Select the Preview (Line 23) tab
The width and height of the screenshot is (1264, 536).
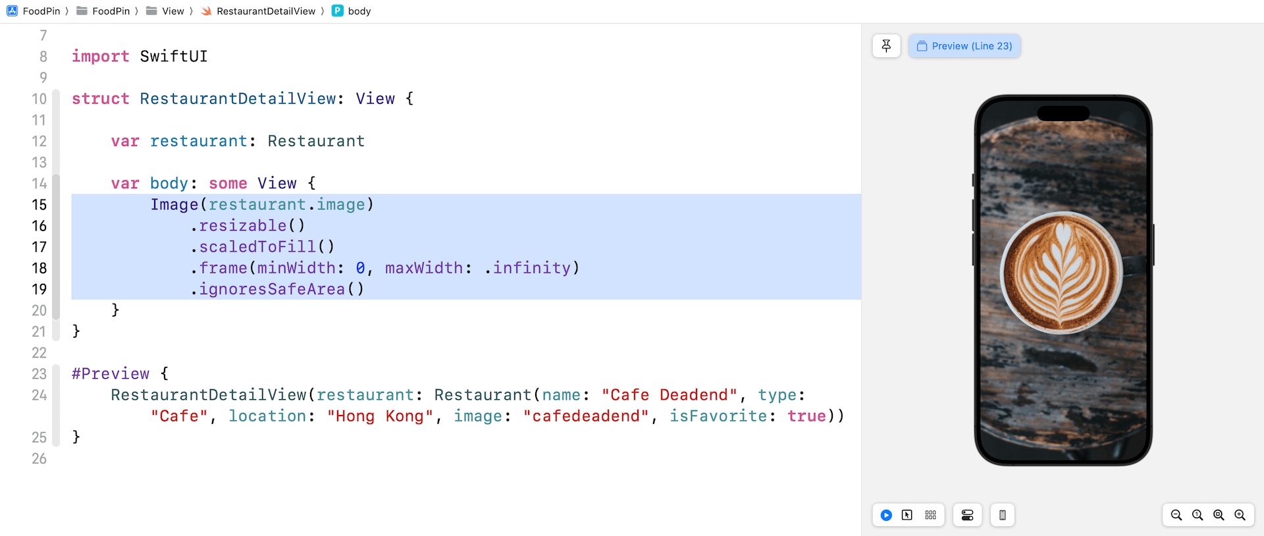pyautogui.click(x=964, y=46)
